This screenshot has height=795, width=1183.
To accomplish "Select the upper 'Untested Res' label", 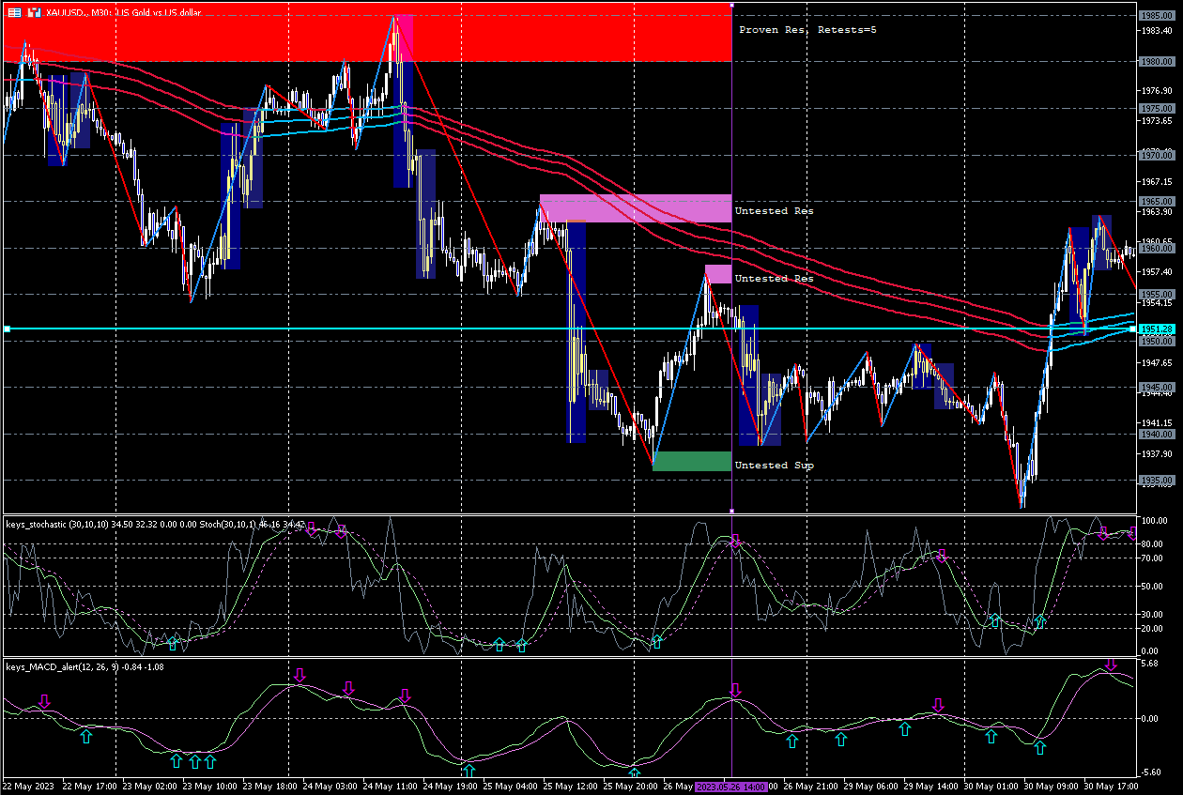I will pos(774,211).
